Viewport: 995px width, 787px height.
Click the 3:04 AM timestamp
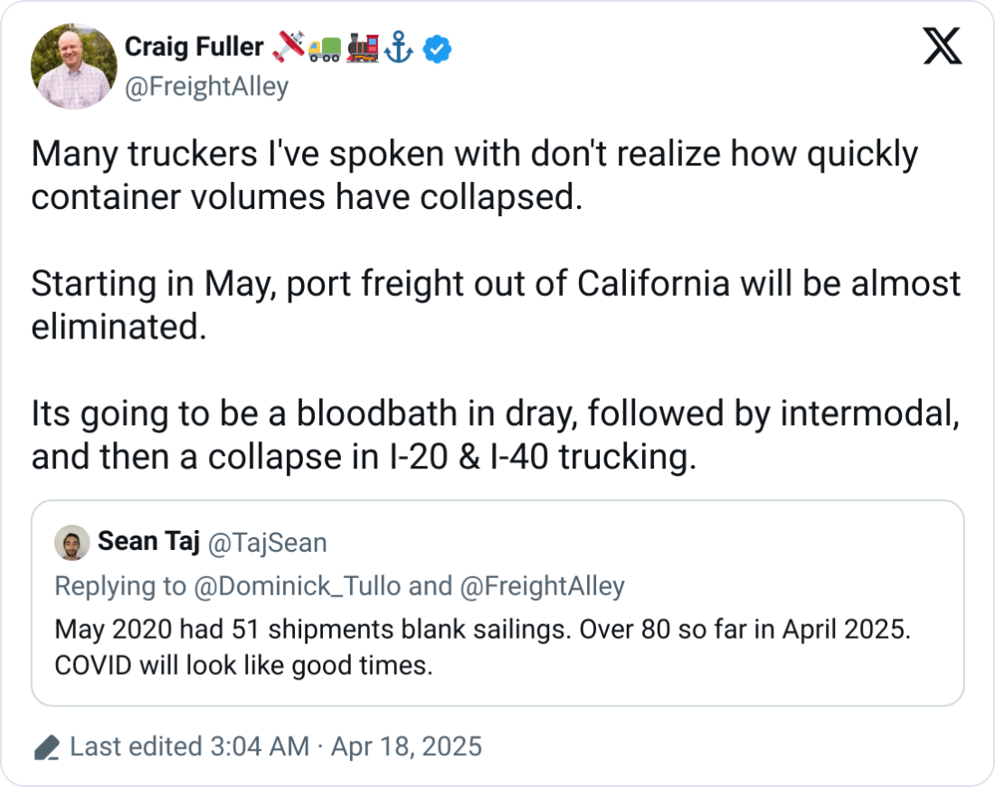tap(259, 747)
